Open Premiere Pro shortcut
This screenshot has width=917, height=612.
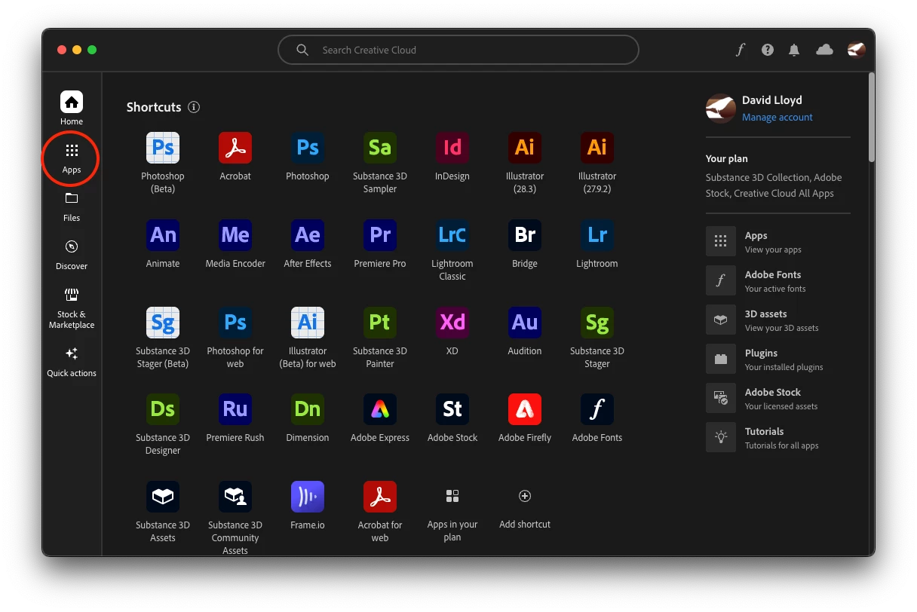pos(380,235)
